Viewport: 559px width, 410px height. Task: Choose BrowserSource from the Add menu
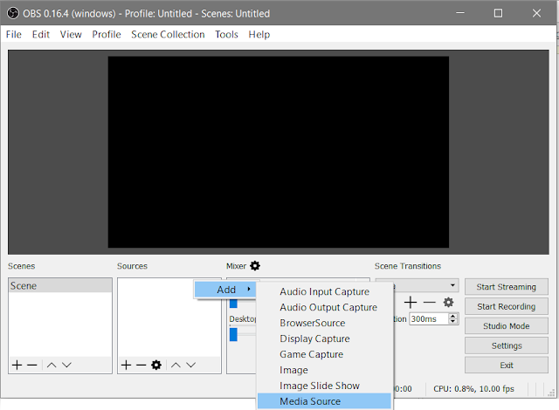pos(324,323)
